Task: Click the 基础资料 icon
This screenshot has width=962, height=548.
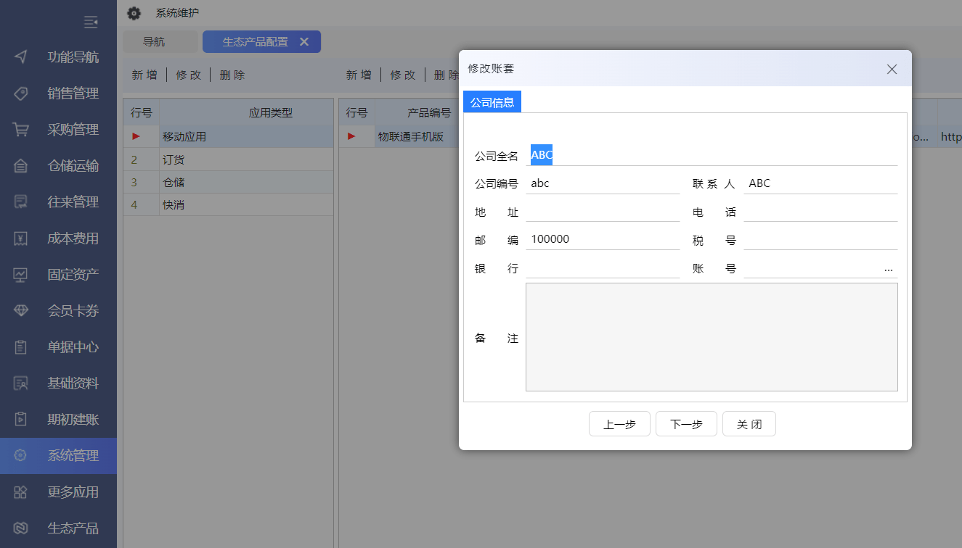Action: coord(21,383)
